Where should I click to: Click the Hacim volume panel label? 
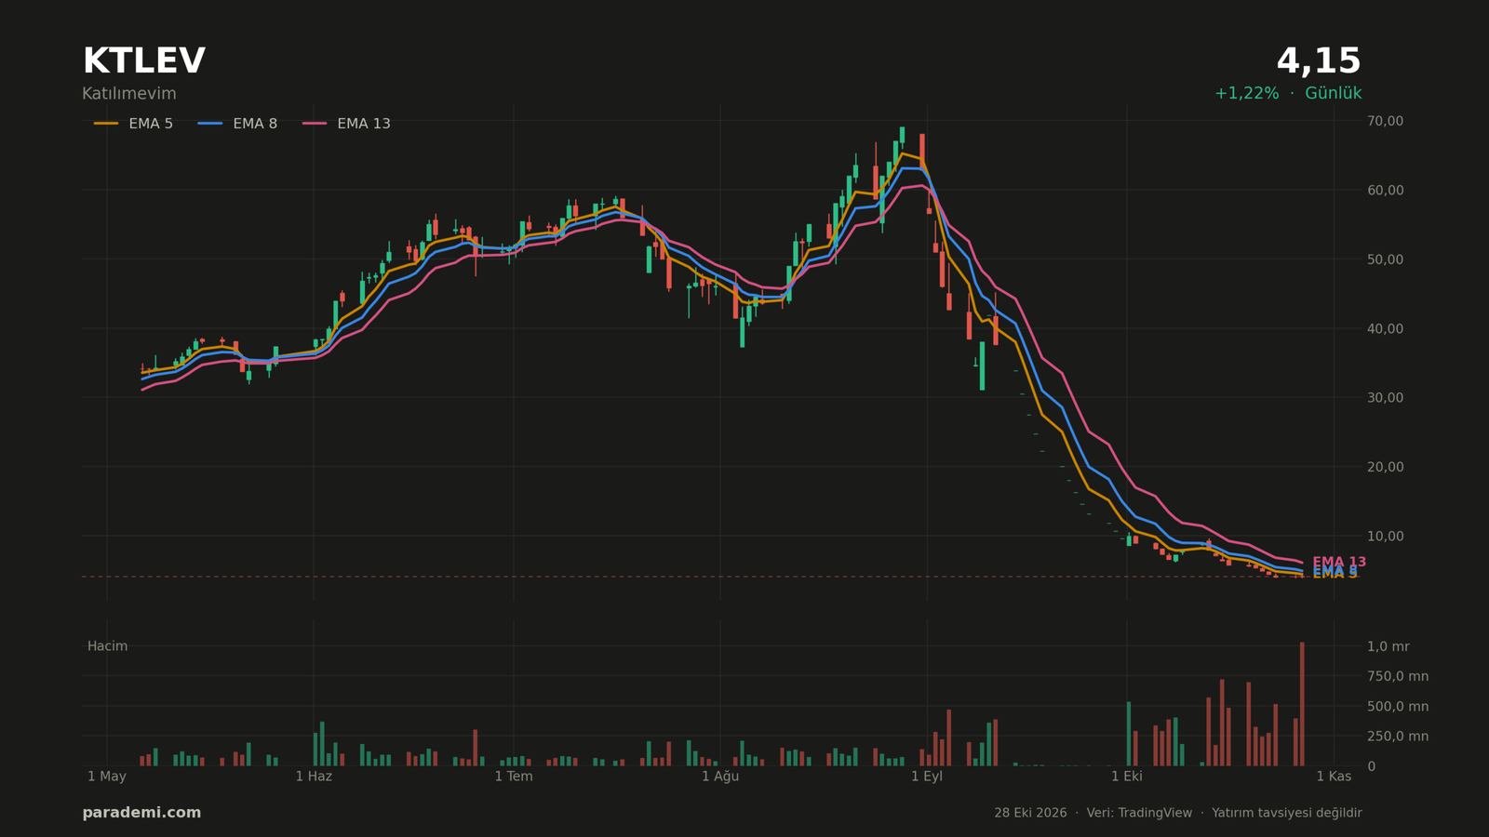[x=107, y=646]
